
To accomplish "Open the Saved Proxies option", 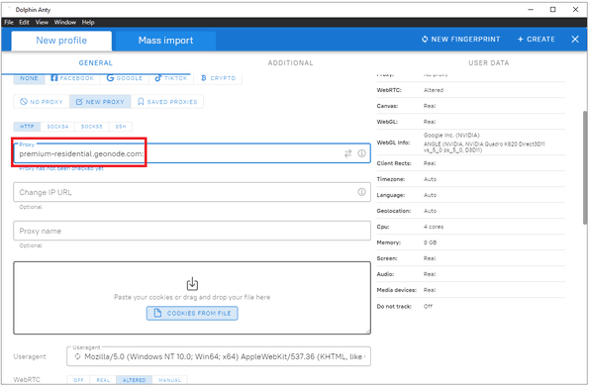I will tap(167, 102).
